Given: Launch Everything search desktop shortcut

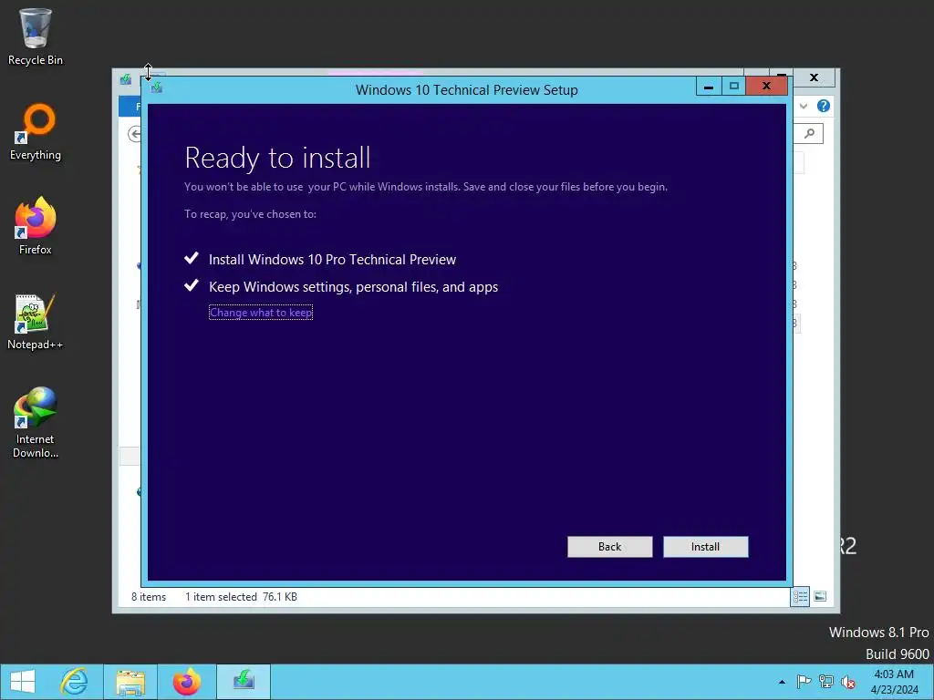Looking at the screenshot, I should [36, 132].
